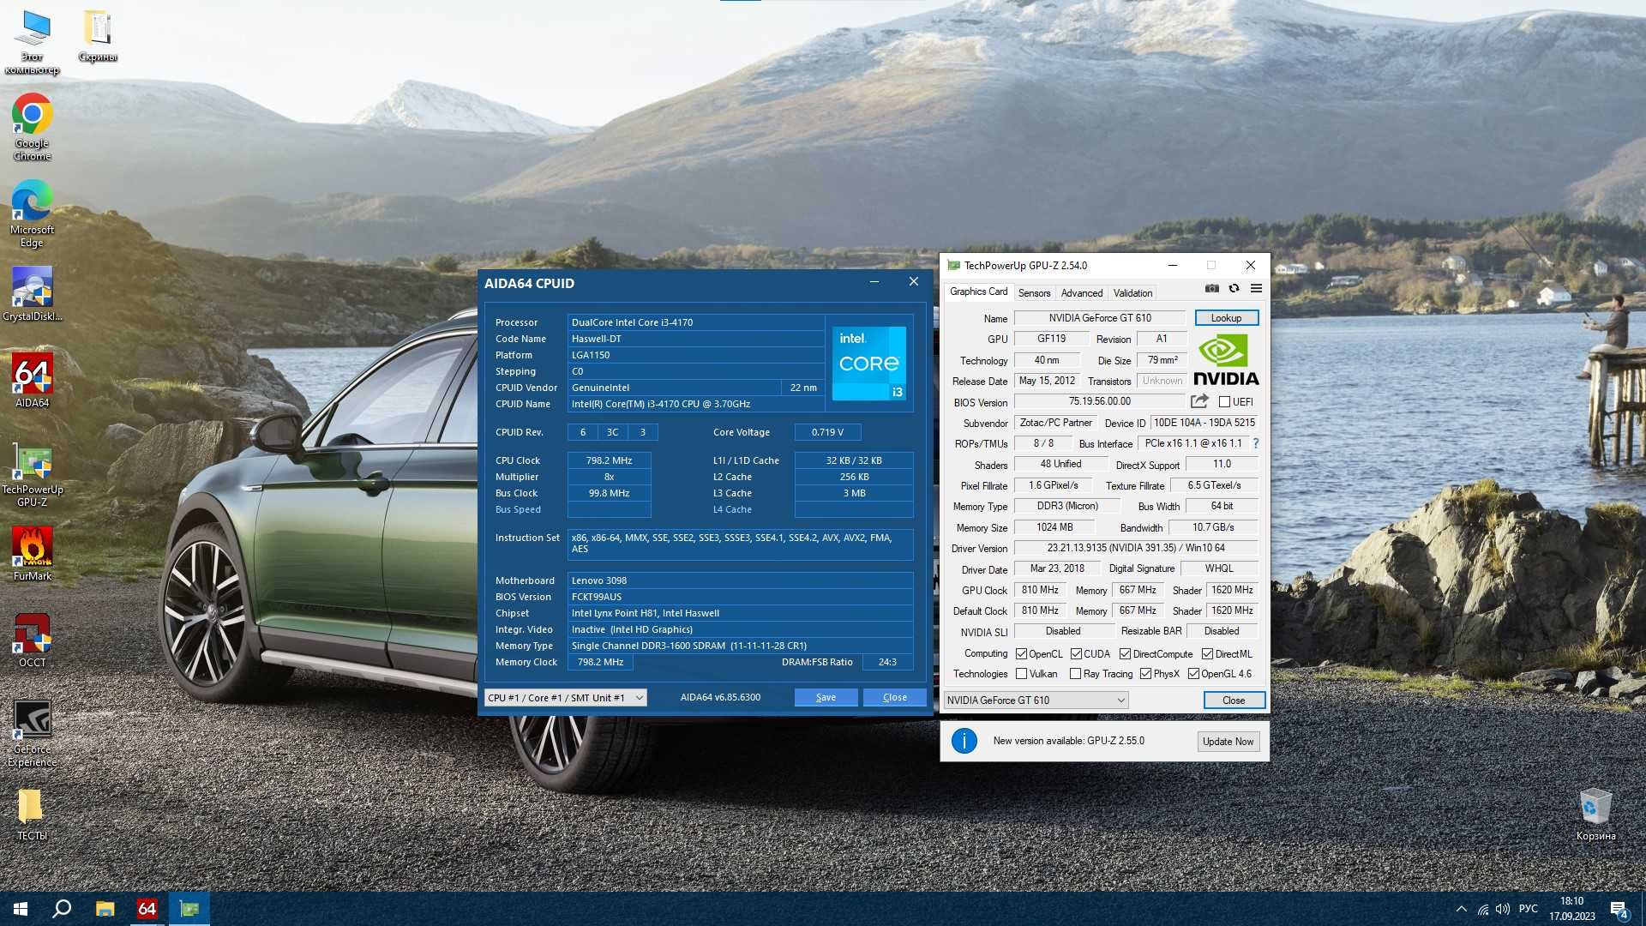The width and height of the screenshot is (1646, 926).
Task: Open taskbar search
Action: click(x=62, y=909)
